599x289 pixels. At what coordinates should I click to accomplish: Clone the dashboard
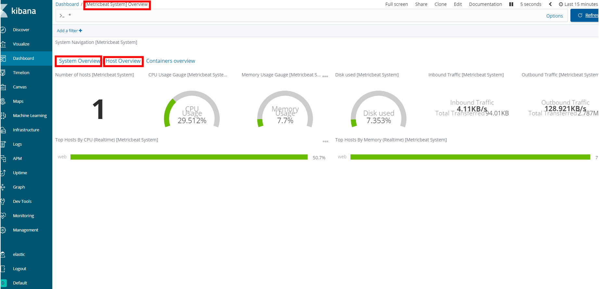pos(440,4)
